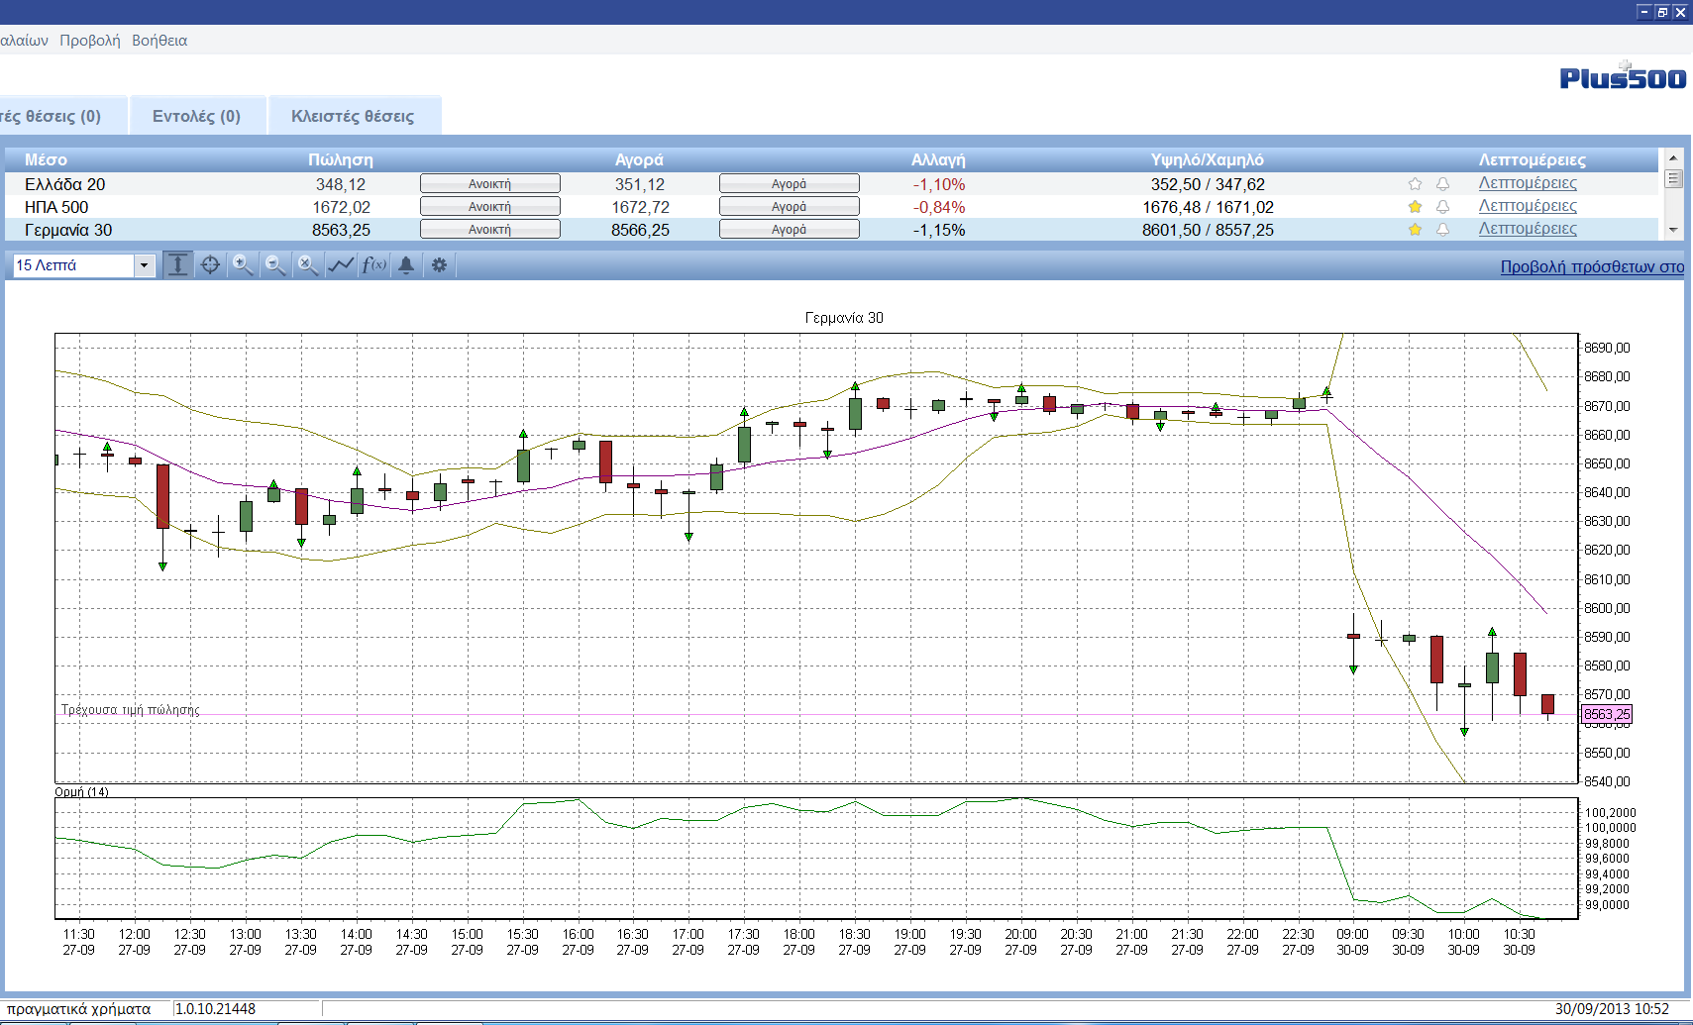Click the 8601,50 / 8557,25 high/low value

click(1208, 230)
